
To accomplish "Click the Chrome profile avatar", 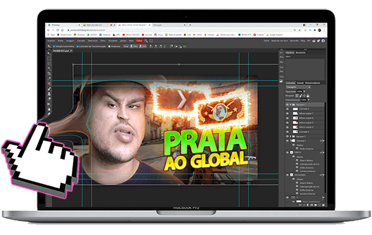I will tap(319, 30).
